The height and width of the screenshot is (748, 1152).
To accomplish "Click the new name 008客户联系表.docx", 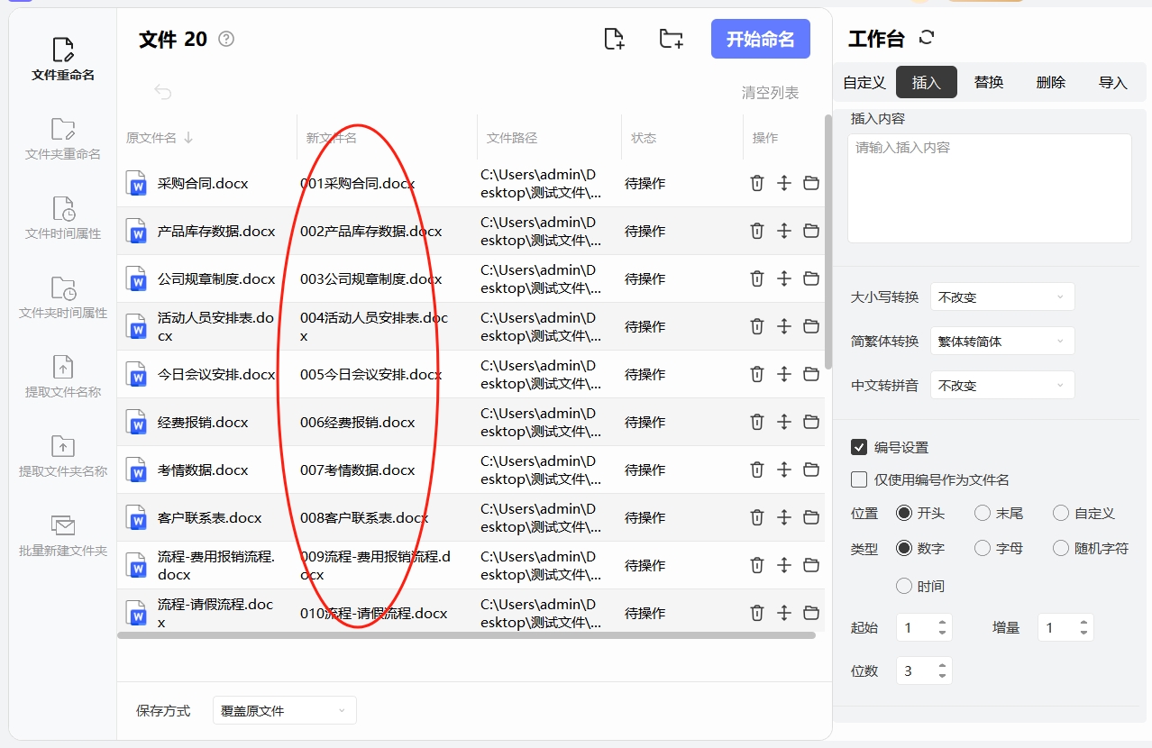I will (x=364, y=517).
